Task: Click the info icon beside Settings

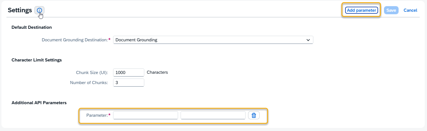Action: (39, 10)
